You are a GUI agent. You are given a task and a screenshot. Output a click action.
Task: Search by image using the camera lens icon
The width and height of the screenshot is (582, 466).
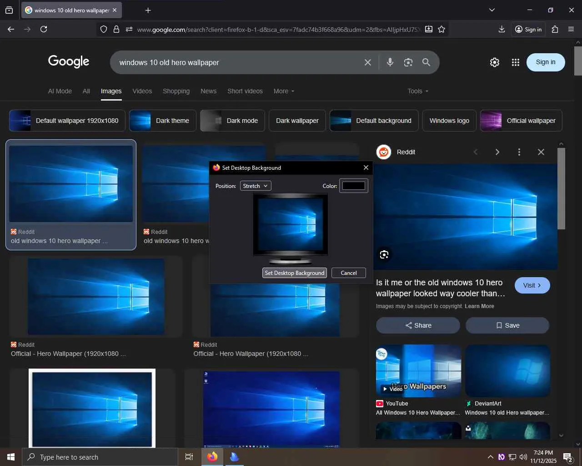pyautogui.click(x=408, y=62)
